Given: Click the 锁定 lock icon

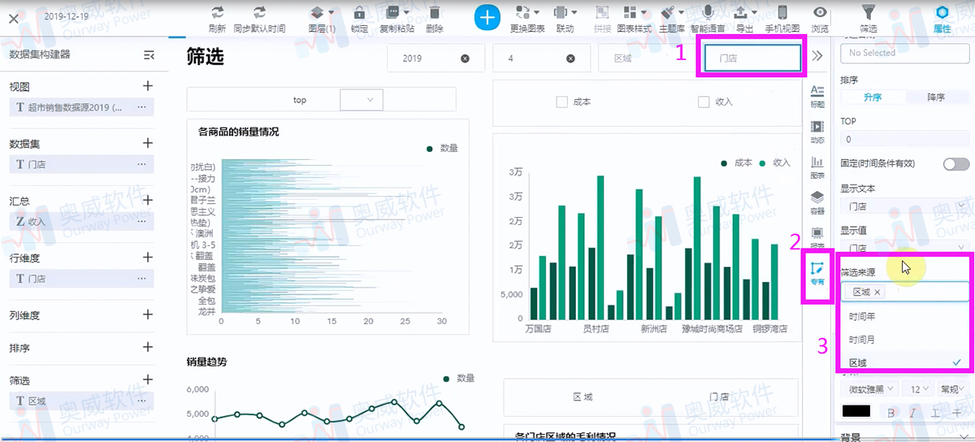Looking at the screenshot, I should (x=359, y=13).
